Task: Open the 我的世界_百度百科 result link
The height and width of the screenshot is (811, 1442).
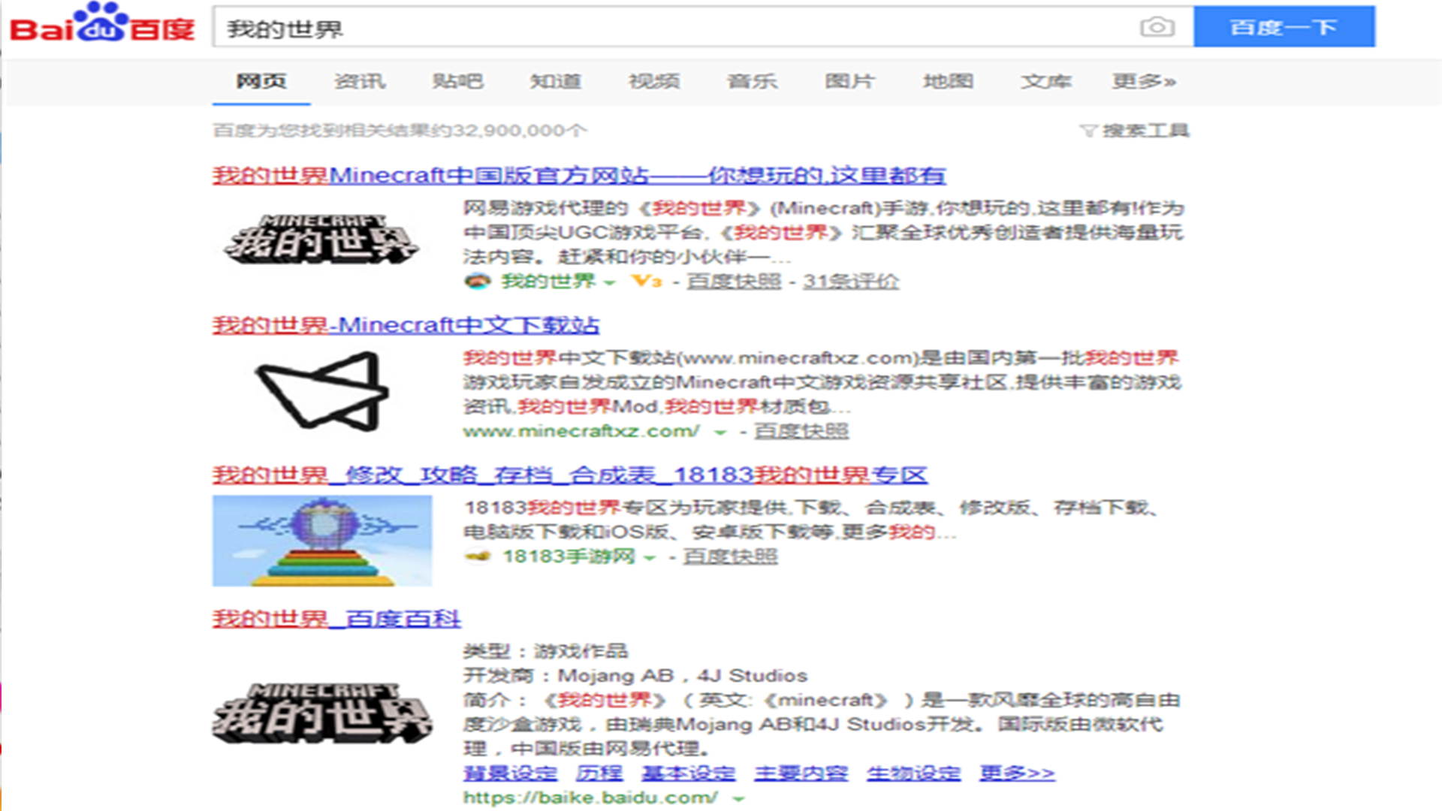Action: (336, 618)
